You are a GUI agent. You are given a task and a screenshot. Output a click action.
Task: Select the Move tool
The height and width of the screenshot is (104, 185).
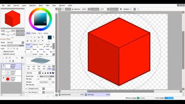click(x=27, y=41)
